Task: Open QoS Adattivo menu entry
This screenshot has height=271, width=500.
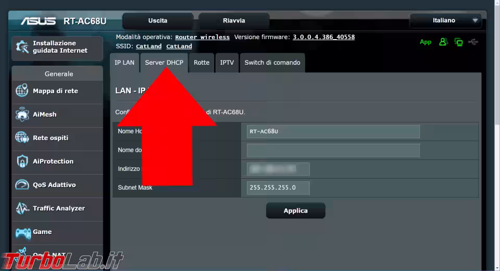Action: [57, 186]
